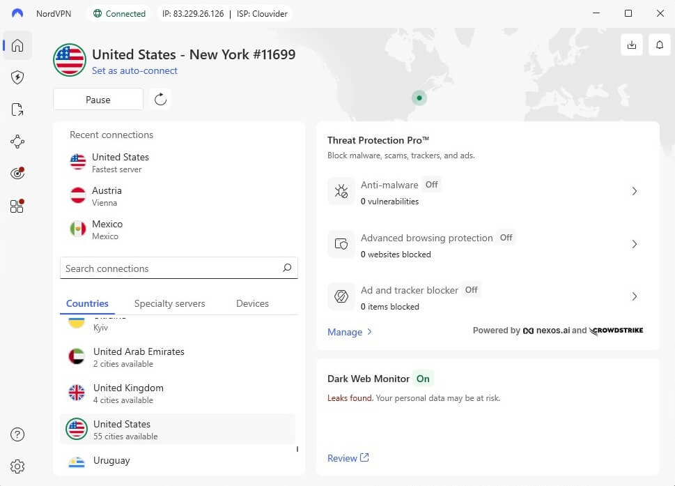
Task: Open the downloads icon at top right
Action: pos(631,44)
